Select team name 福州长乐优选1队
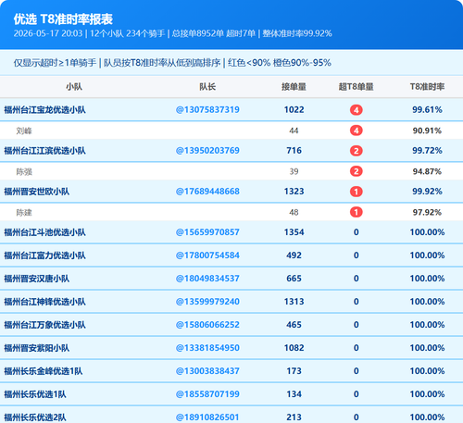The width and height of the screenshot is (463, 423). (x=35, y=394)
